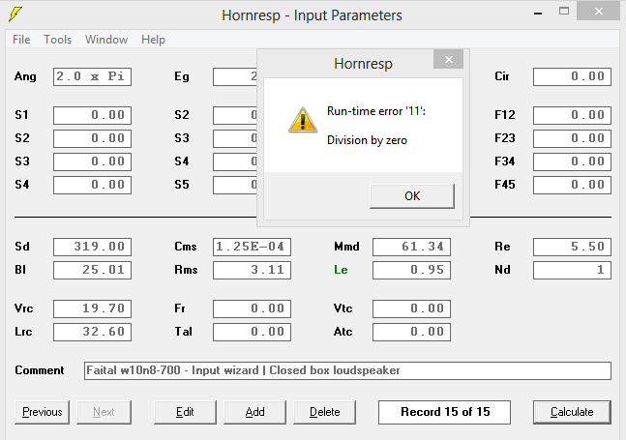Select the Vrc field showing 19.70

92,308
